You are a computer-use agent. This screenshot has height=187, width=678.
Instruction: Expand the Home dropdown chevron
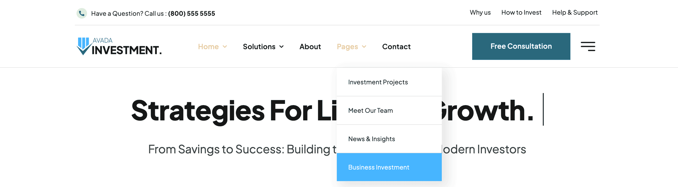pyautogui.click(x=225, y=47)
